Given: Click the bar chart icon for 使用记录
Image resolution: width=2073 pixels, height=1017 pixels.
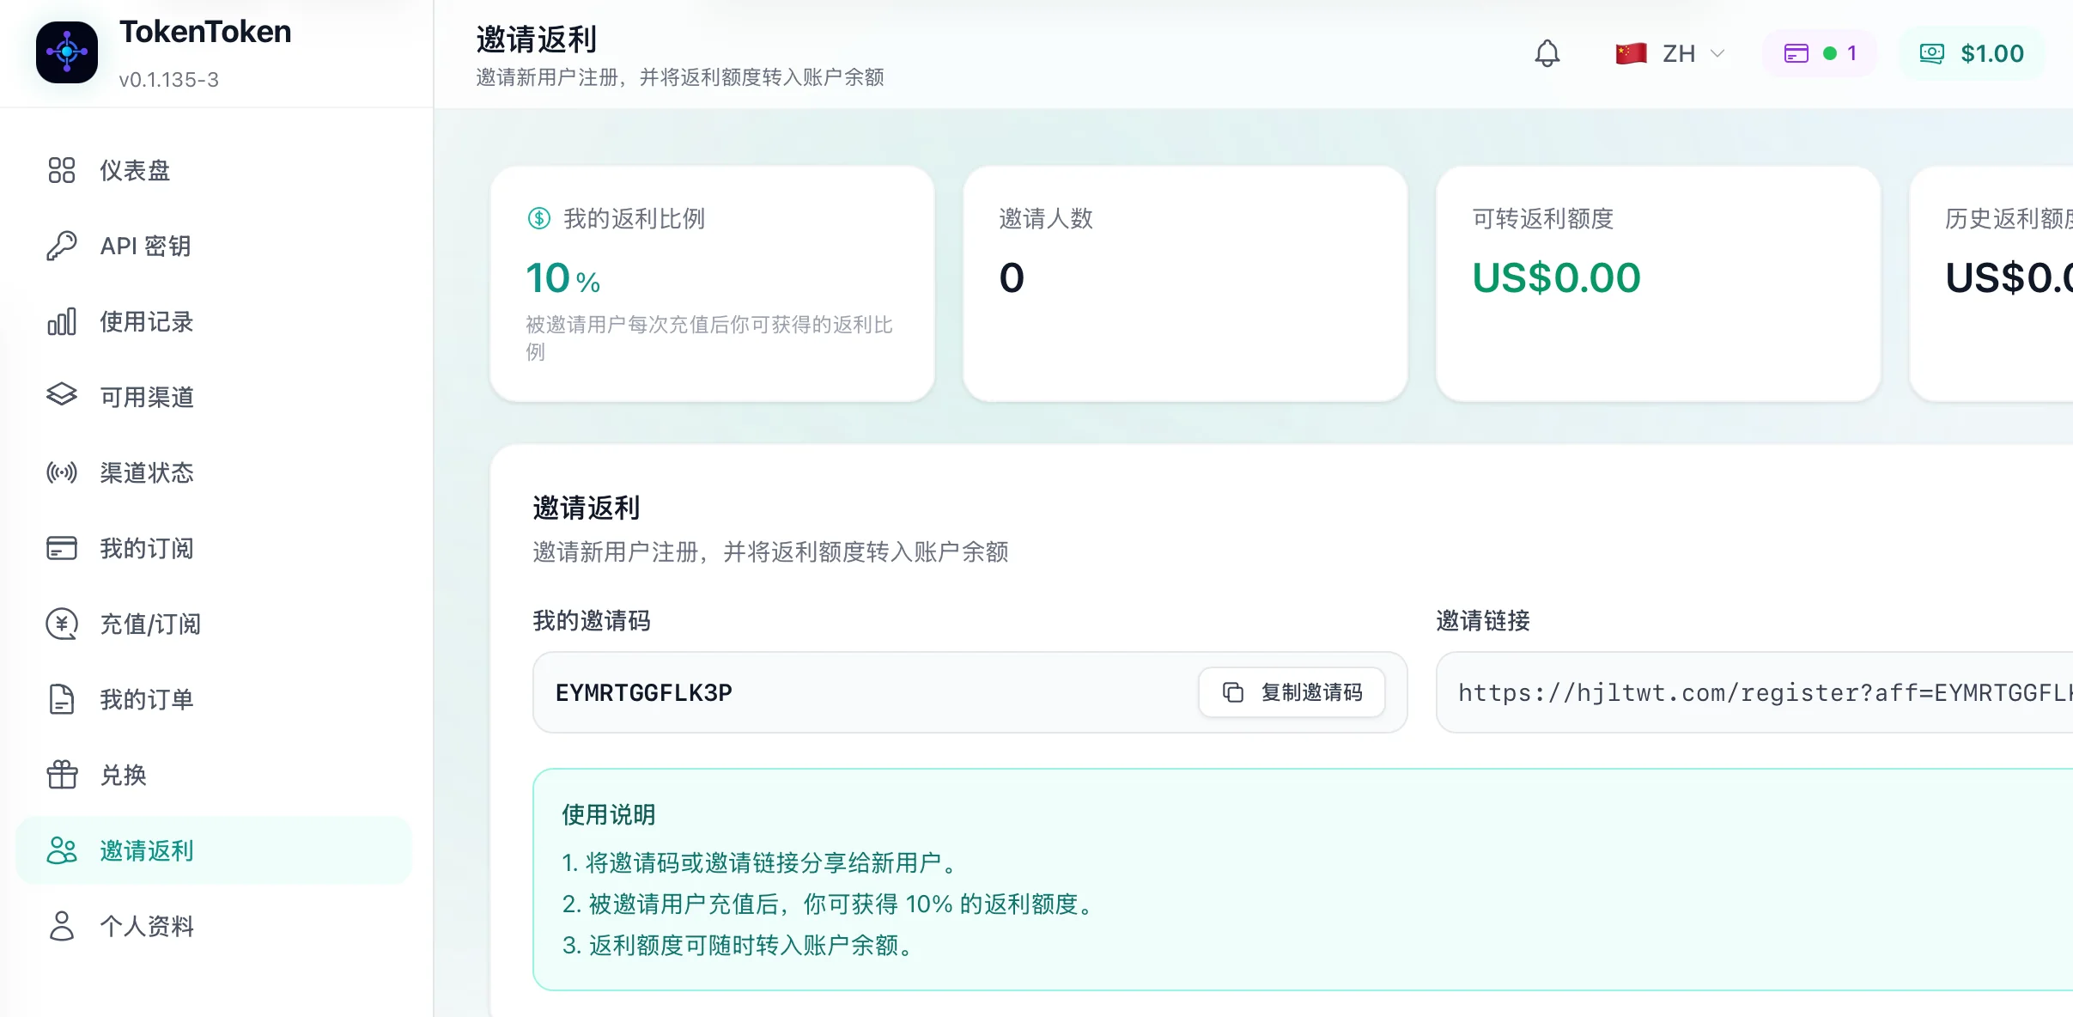Looking at the screenshot, I should [x=62, y=321].
